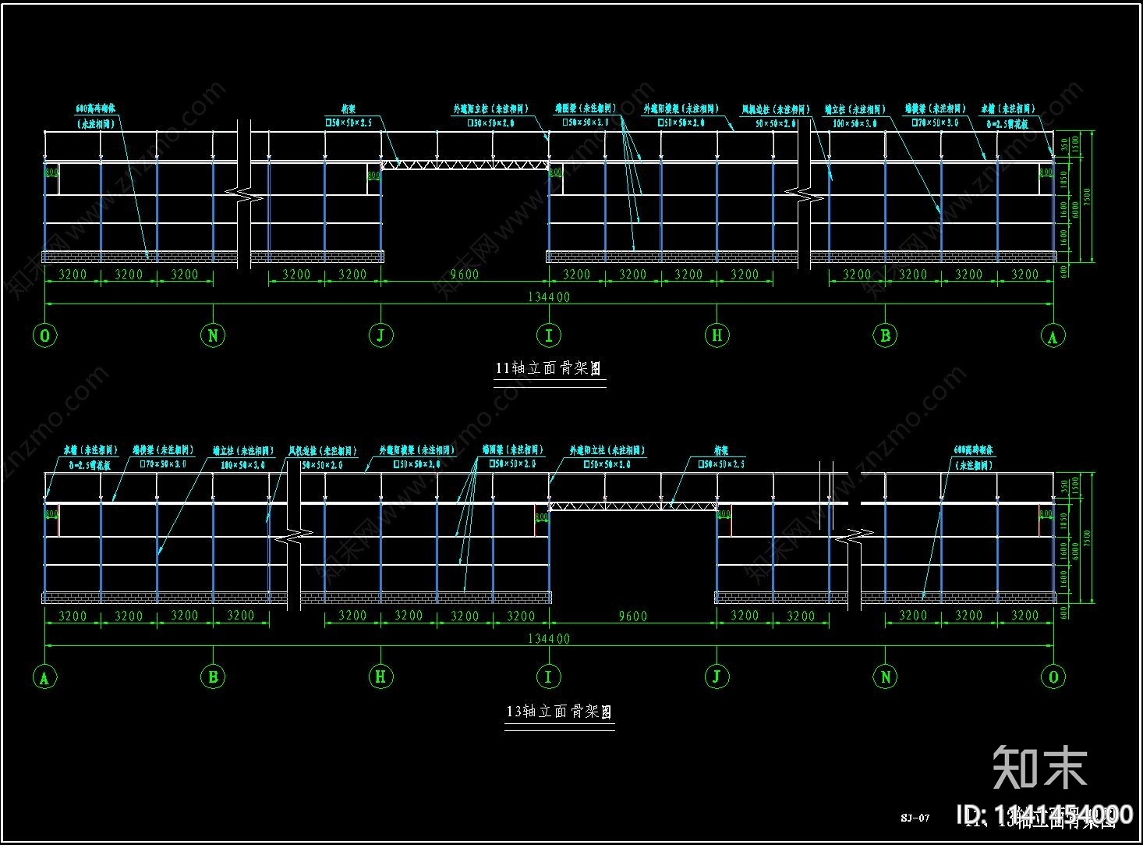Select the 134400 dimension of the 11轴 elevation

(x=549, y=296)
